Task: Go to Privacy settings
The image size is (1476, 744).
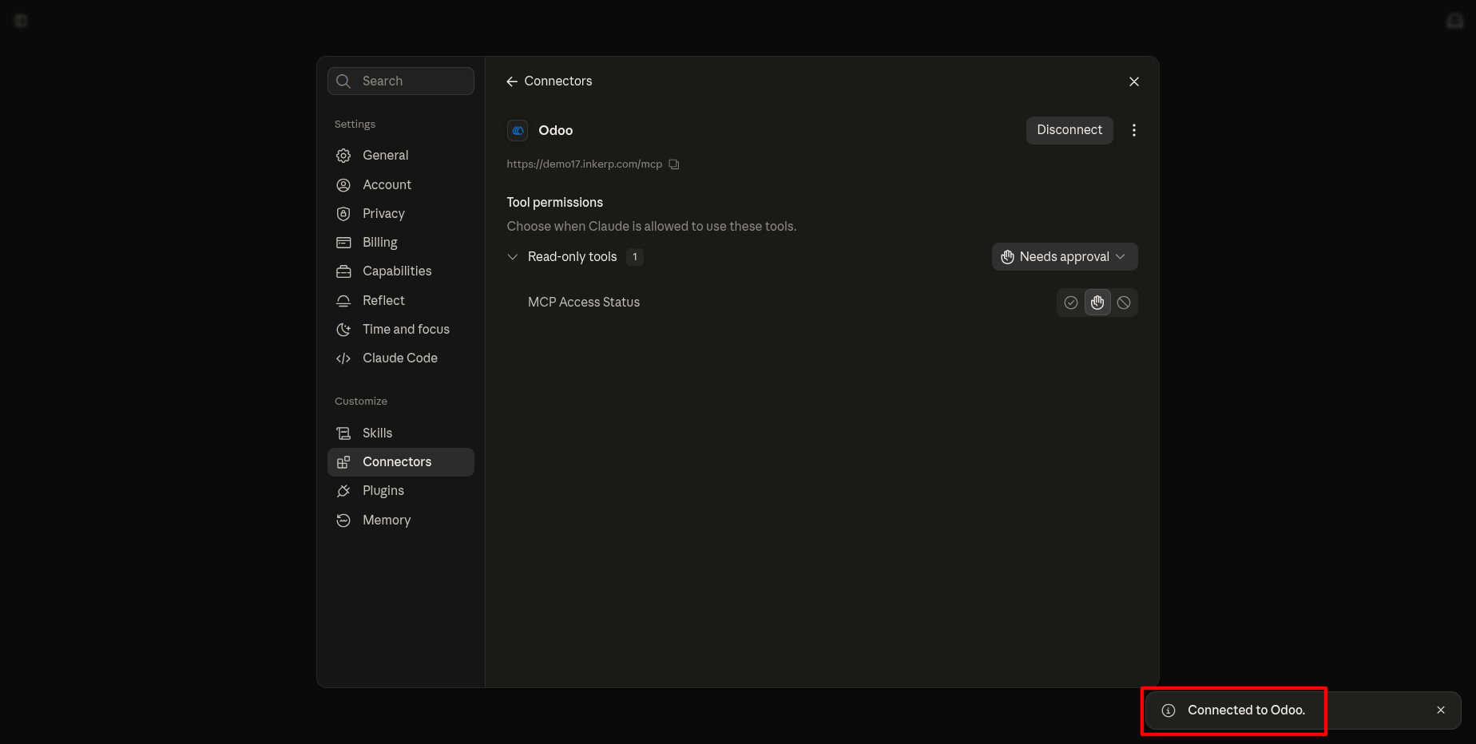Action: tap(401, 214)
